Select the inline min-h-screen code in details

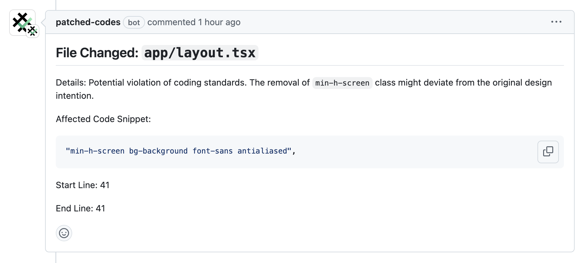pyautogui.click(x=342, y=83)
